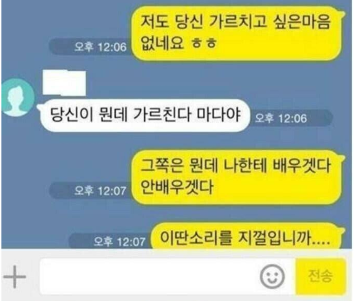This screenshot has width=355, height=301.
Task: Select the white bubble 당신이 뭔데 가르친다 마다야
Action: coord(144,115)
